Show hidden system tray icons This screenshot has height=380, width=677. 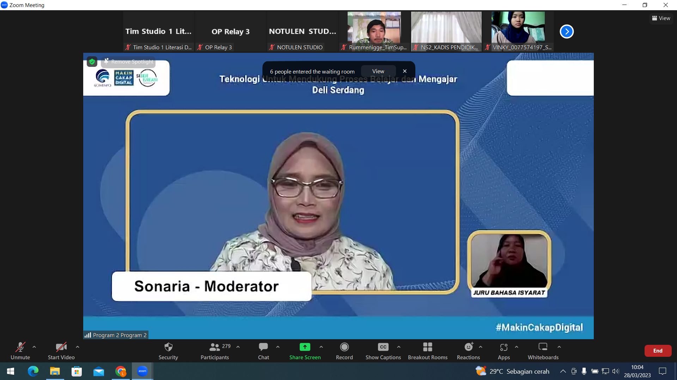pyautogui.click(x=563, y=371)
